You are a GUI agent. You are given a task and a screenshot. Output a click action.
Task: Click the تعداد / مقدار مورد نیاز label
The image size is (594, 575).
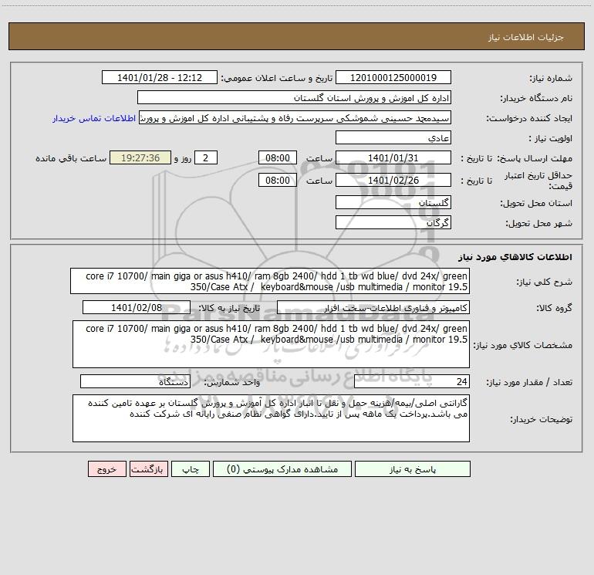pos(529,382)
